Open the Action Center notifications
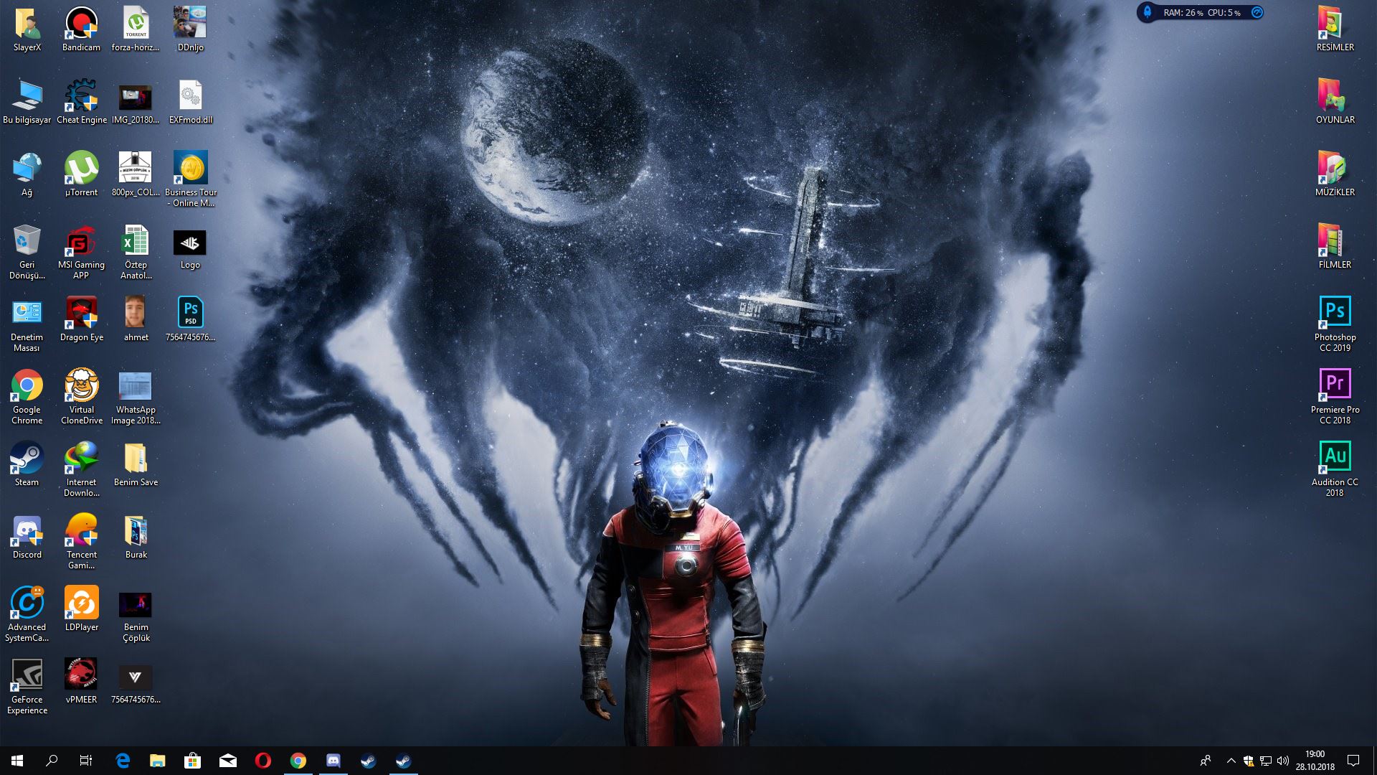 [x=1353, y=761]
